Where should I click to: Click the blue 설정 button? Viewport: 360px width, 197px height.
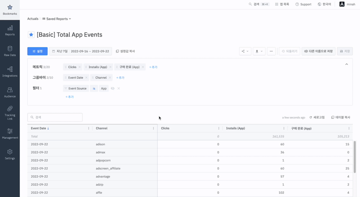point(37,51)
